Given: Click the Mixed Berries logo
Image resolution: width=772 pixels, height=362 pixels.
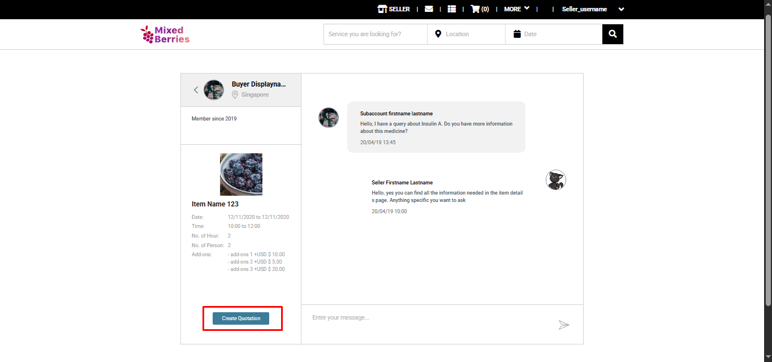Looking at the screenshot, I should click(x=165, y=35).
